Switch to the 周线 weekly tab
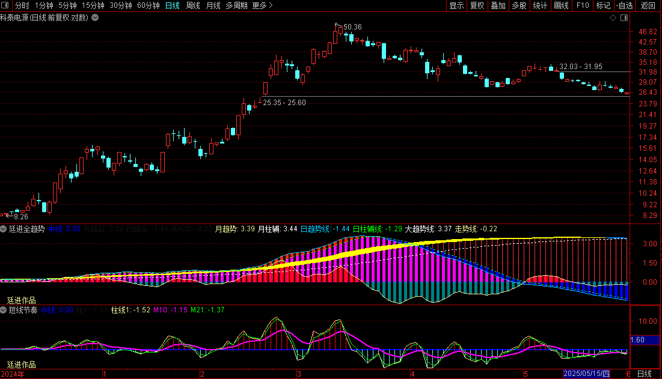 [192, 5]
